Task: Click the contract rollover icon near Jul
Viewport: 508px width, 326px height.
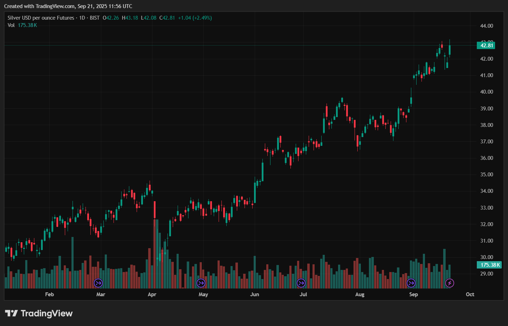Action: pyautogui.click(x=301, y=283)
